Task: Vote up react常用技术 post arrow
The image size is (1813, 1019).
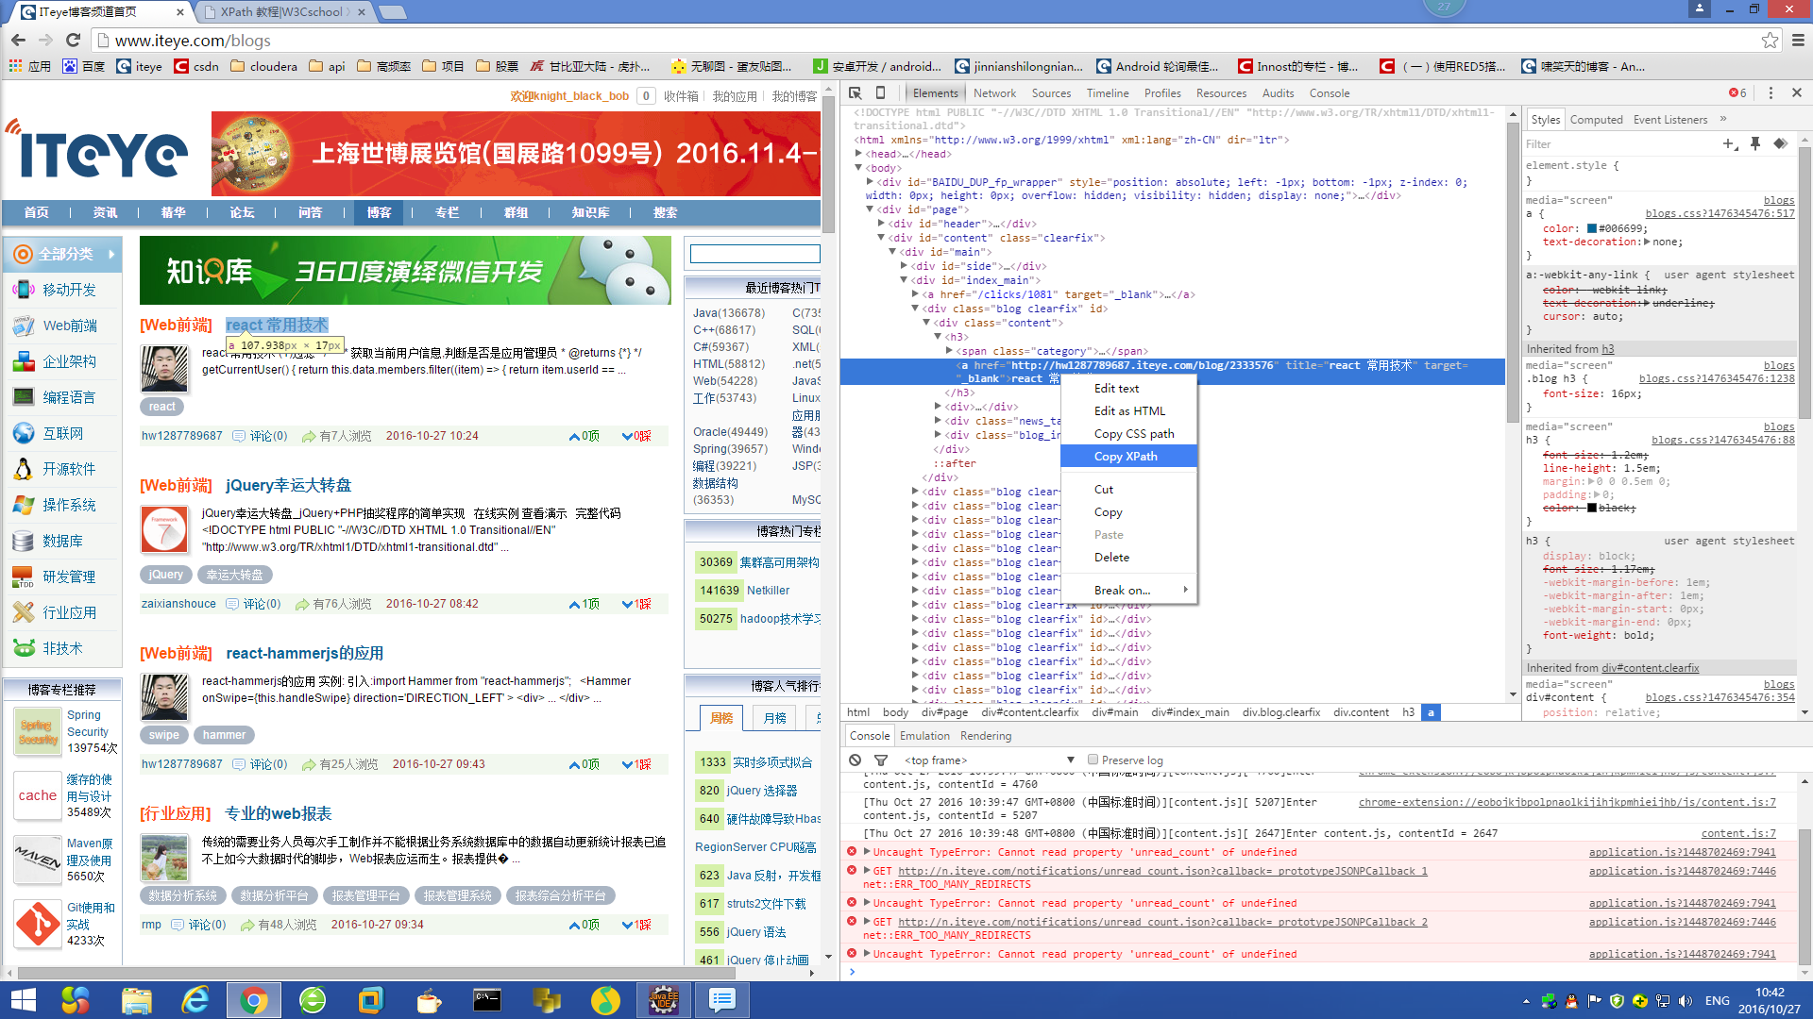Action: tap(574, 436)
